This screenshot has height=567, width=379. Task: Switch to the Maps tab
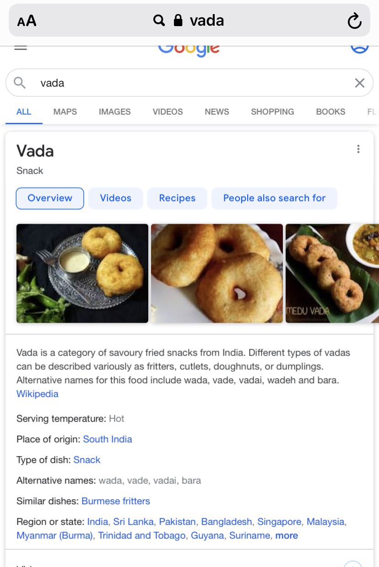click(x=65, y=111)
